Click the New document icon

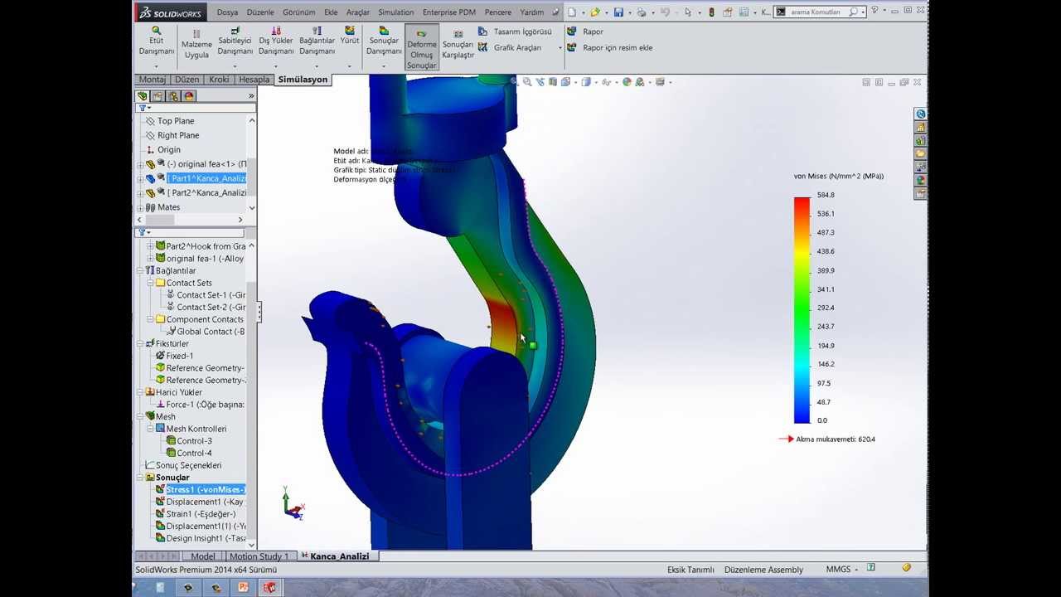coord(572,12)
